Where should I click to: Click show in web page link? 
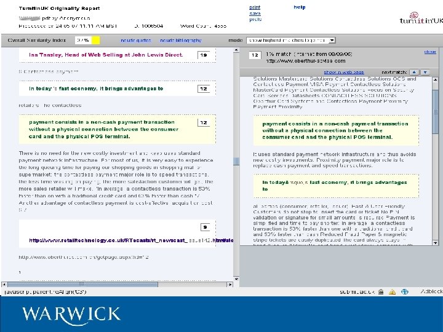(344, 73)
